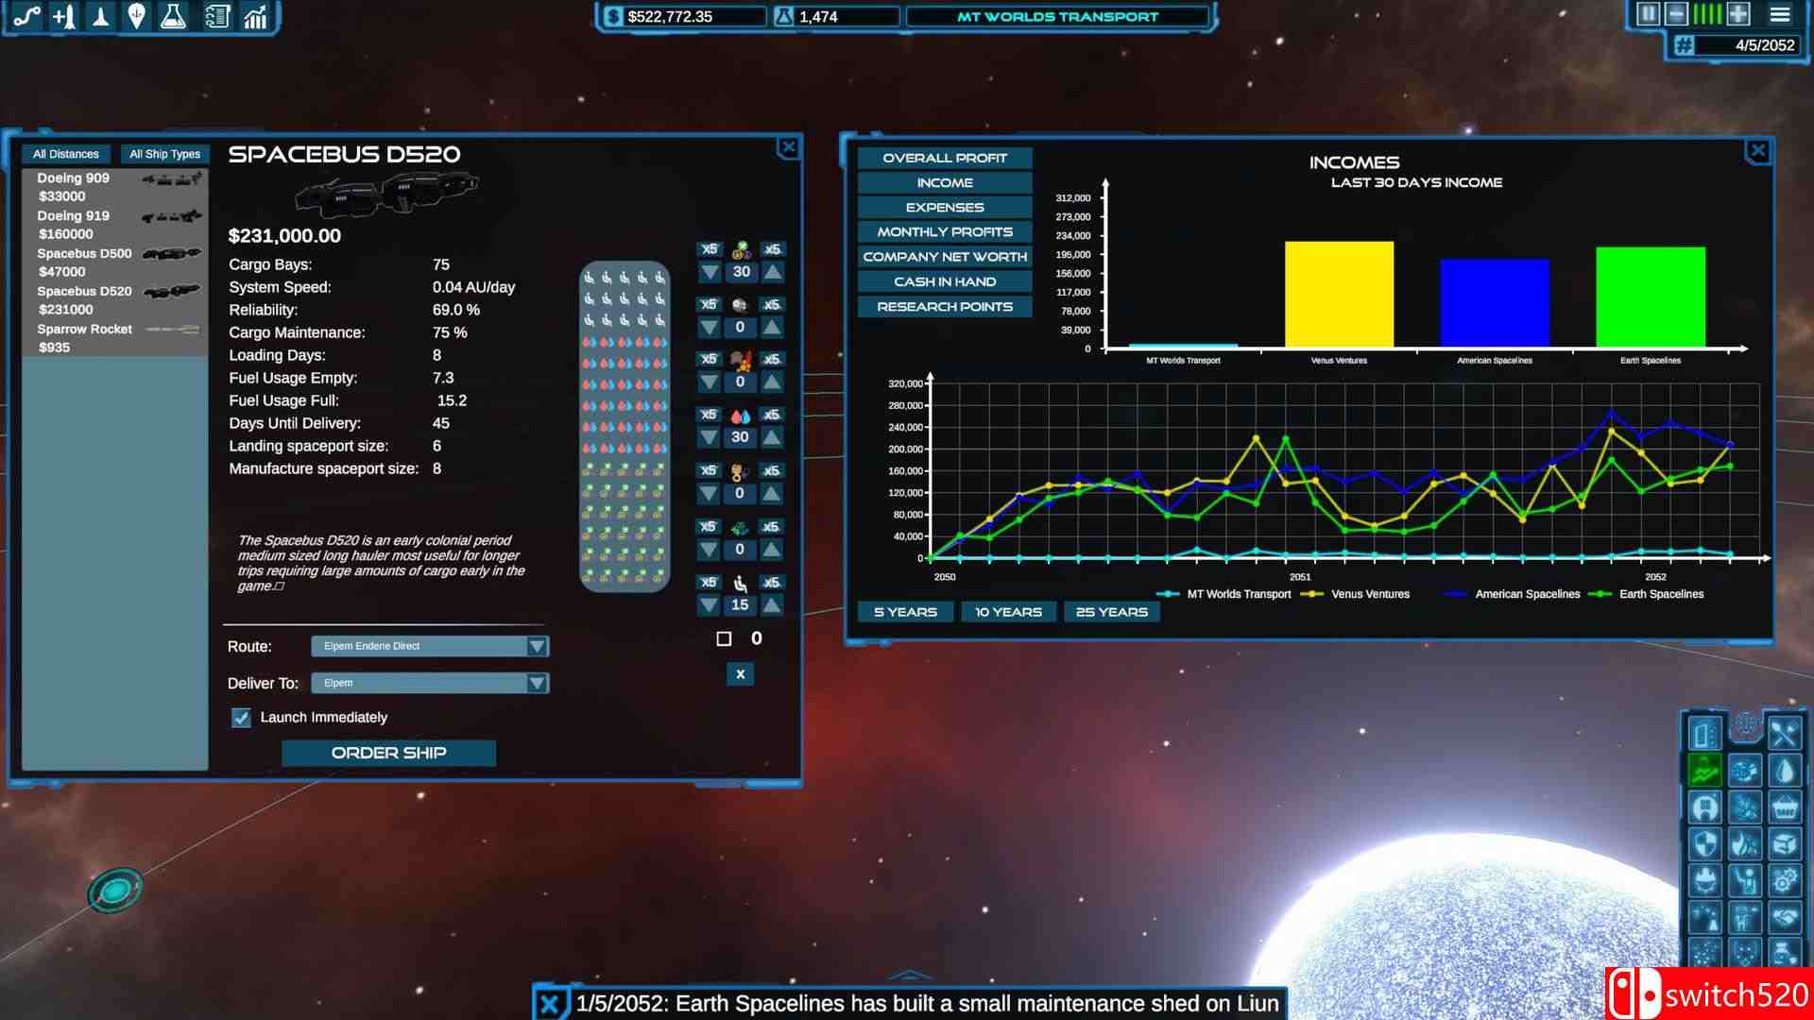The width and height of the screenshot is (1814, 1020).
Task: Toggle the hash grid button beside the date
Action: pyautogui.click(x=1684, y=45)
